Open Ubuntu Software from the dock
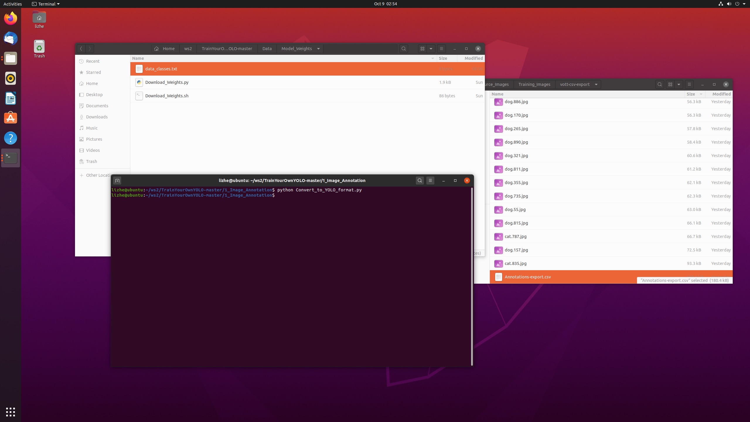 (x=11, y=118)
